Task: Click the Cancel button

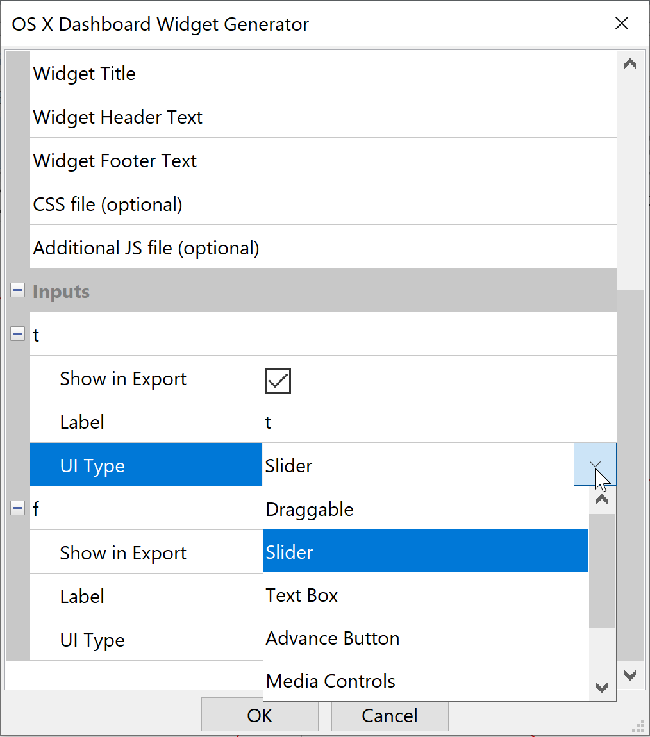Action: [389, 716]
